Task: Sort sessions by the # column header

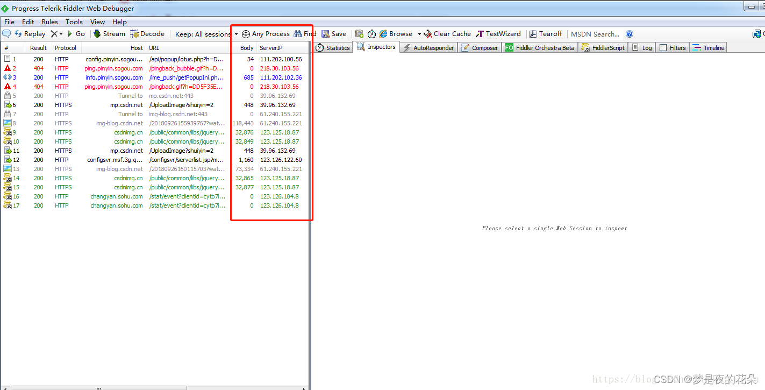Action: coord(14,48)
